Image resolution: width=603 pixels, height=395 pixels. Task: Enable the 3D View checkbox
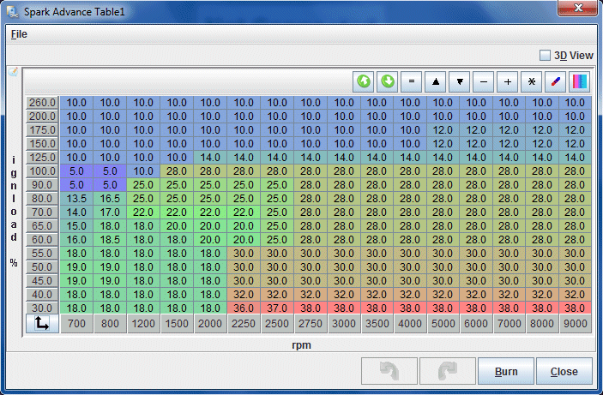545,55
